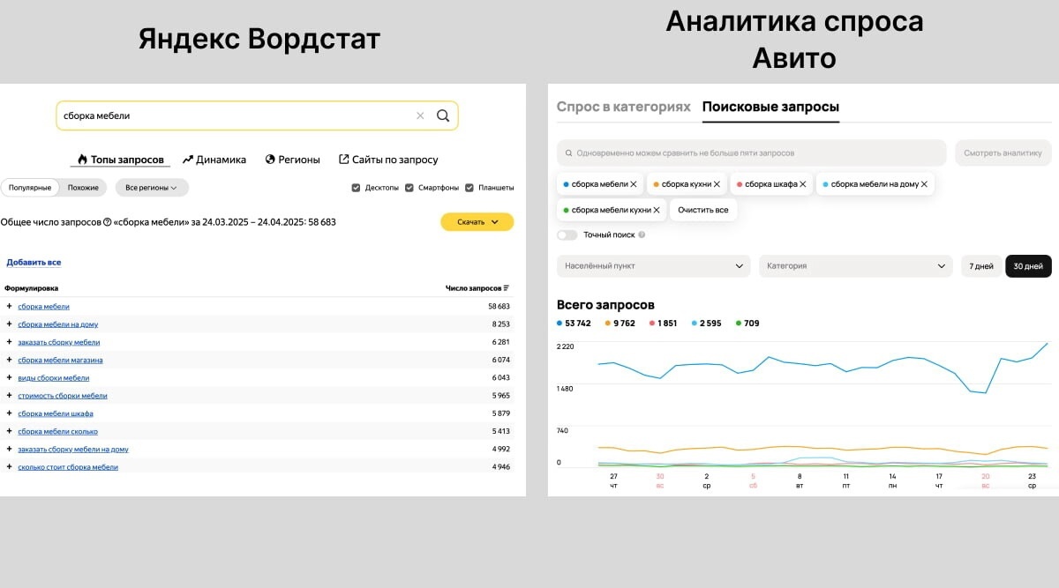Viewport: 1059px width, 588px height.
Task: Remove the сборка шкафа tag
Action: pos(803,184)
